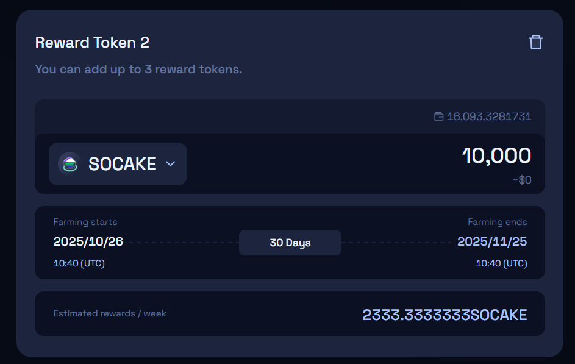The image size is (575, 364).
Task: Expand the SOCAKE token dropdown chevron
Action: pyautogui.click(x=171, y=164)
